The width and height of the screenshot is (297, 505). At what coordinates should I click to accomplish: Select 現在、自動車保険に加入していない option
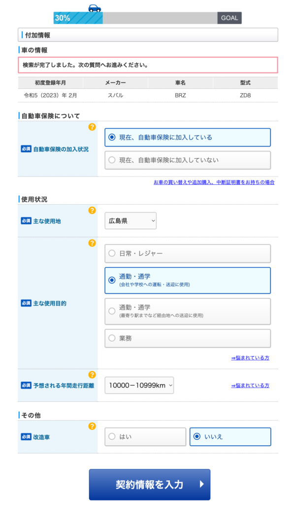pyautogui.click(x=187, y=160)
